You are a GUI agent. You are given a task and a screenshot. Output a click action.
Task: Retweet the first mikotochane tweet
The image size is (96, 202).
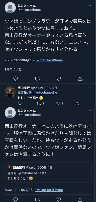tap(37, 79)
